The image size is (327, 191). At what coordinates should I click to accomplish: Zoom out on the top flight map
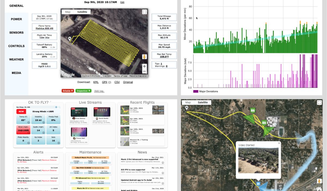click(x=144, y=71)
